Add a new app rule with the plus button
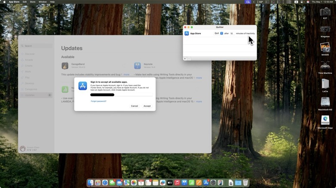This screenshot has height=188, width=336. (x=185, y=59)
